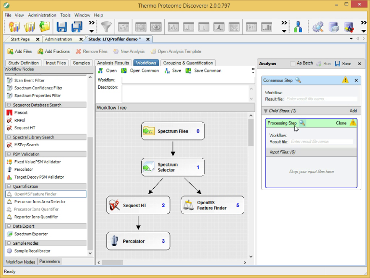Click the workflow tree vertical scrollbar thumb
The height and width of the screenshot is (278, 370).
pyautogui.click(x=251, y=133)
